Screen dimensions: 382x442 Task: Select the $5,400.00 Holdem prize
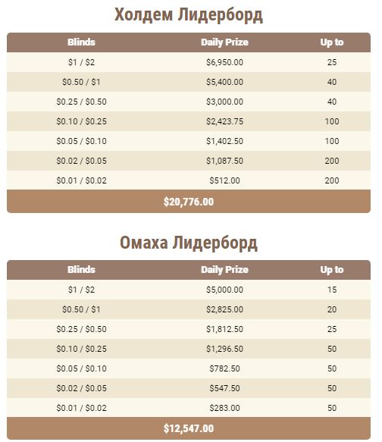click(x=224, y=82)
